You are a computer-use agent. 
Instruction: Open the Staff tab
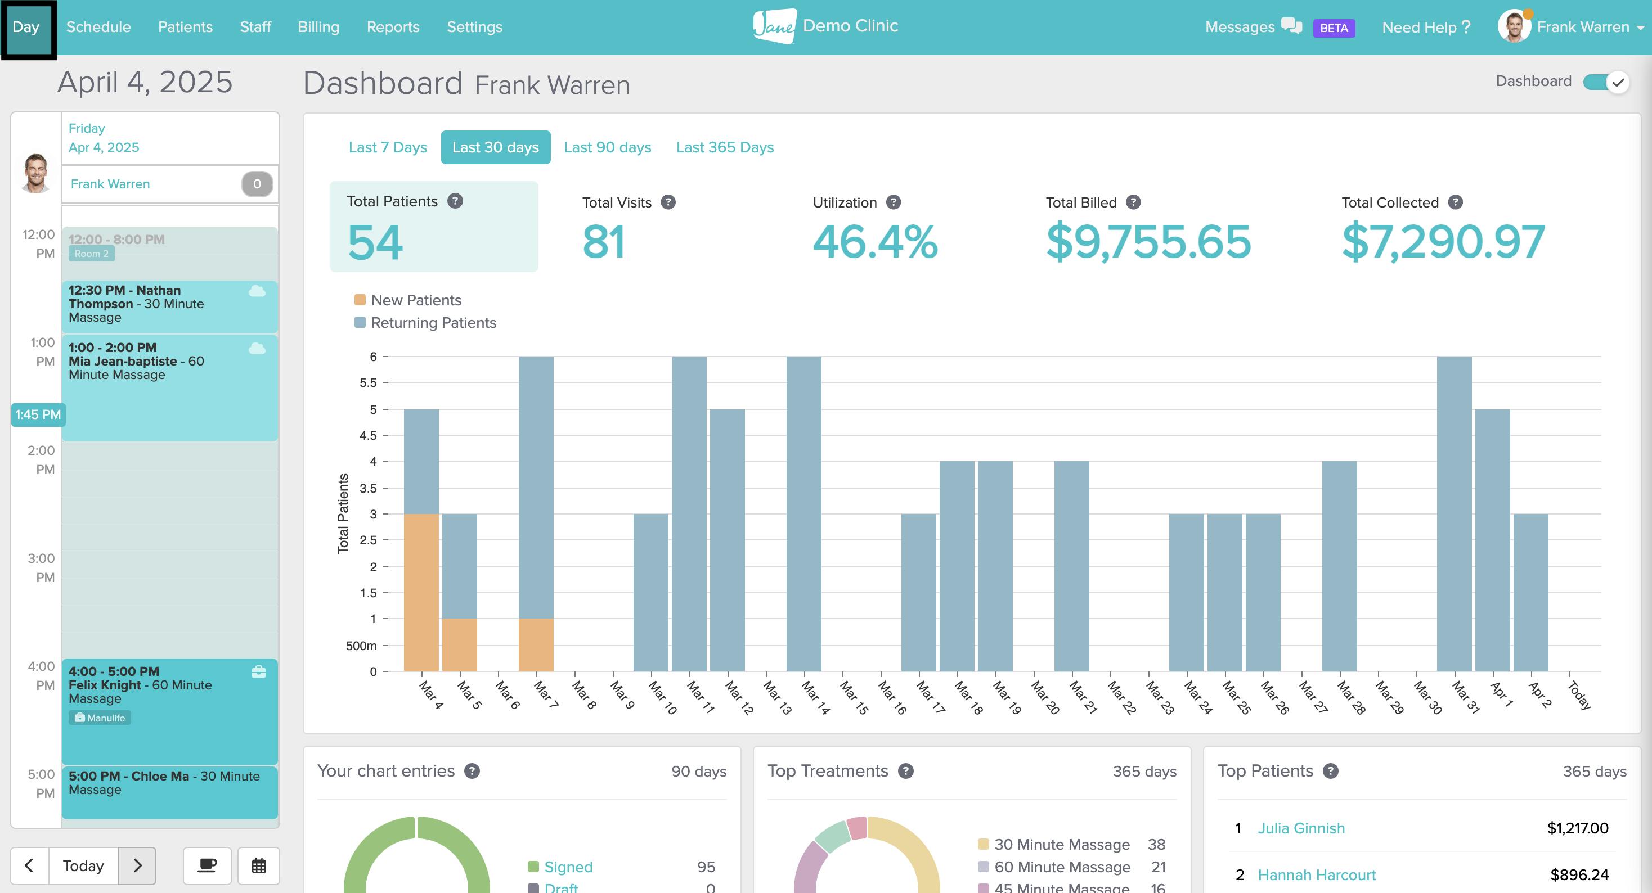[x=255, y=27]
